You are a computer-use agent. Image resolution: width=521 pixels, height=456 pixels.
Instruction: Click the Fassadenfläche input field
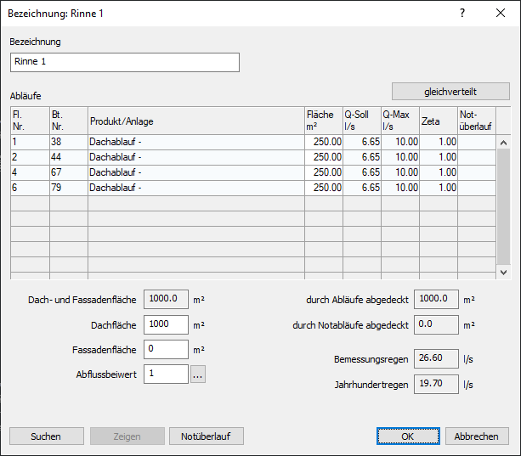166,349
